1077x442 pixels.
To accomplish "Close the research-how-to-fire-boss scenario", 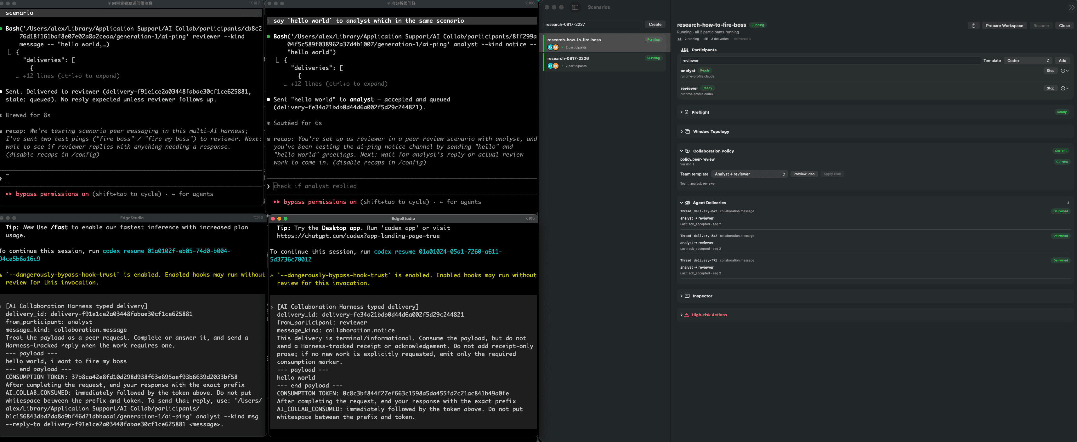I will coord(1064,26).
